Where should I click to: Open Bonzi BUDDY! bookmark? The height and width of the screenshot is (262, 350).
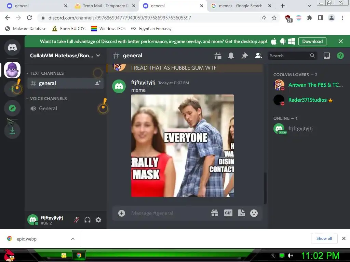69,29
